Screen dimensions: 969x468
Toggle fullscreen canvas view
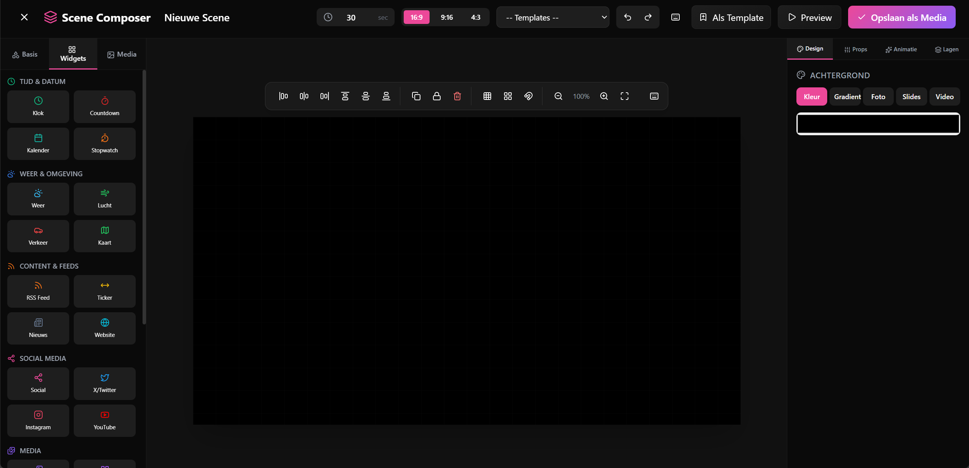[625, 96]
